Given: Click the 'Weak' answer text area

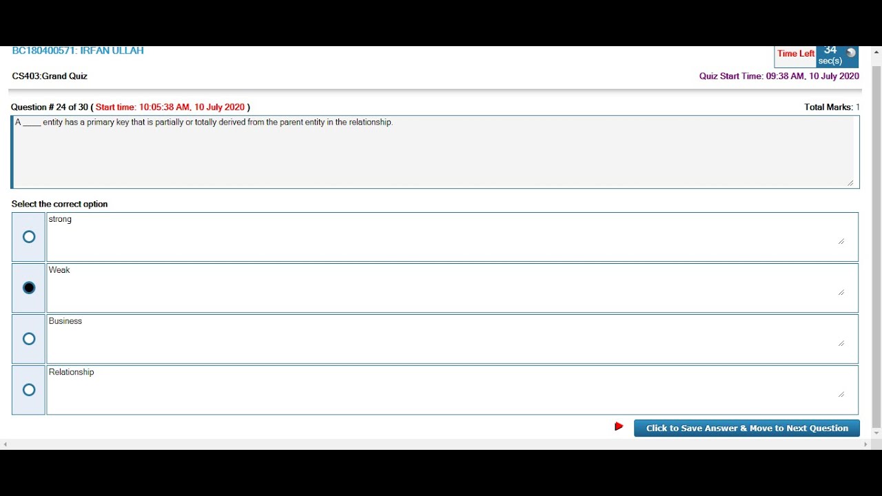Looking at the screenshot, I should (452, 288).
